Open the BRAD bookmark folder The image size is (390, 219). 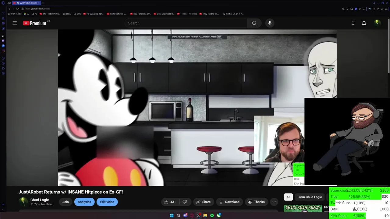(67, 14)
